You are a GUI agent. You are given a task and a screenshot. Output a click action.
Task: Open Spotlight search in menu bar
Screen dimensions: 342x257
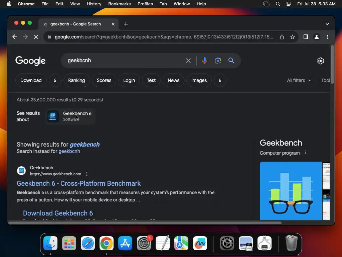[x=278, y=4]
